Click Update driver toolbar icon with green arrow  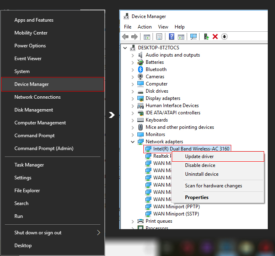coord(206,37)
